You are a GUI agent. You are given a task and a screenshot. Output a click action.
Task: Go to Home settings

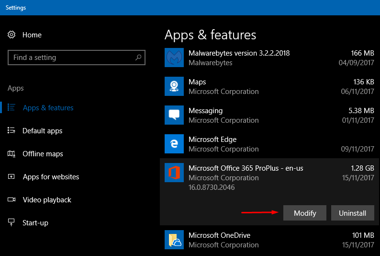pos(32,35)
